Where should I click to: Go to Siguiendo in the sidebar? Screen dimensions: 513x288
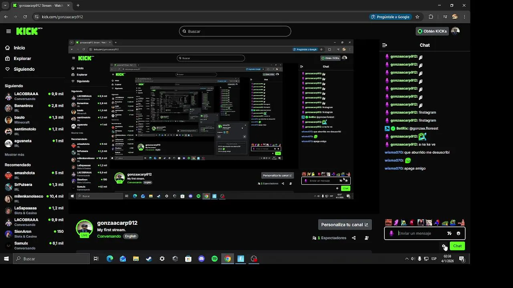tap(24, 69)
